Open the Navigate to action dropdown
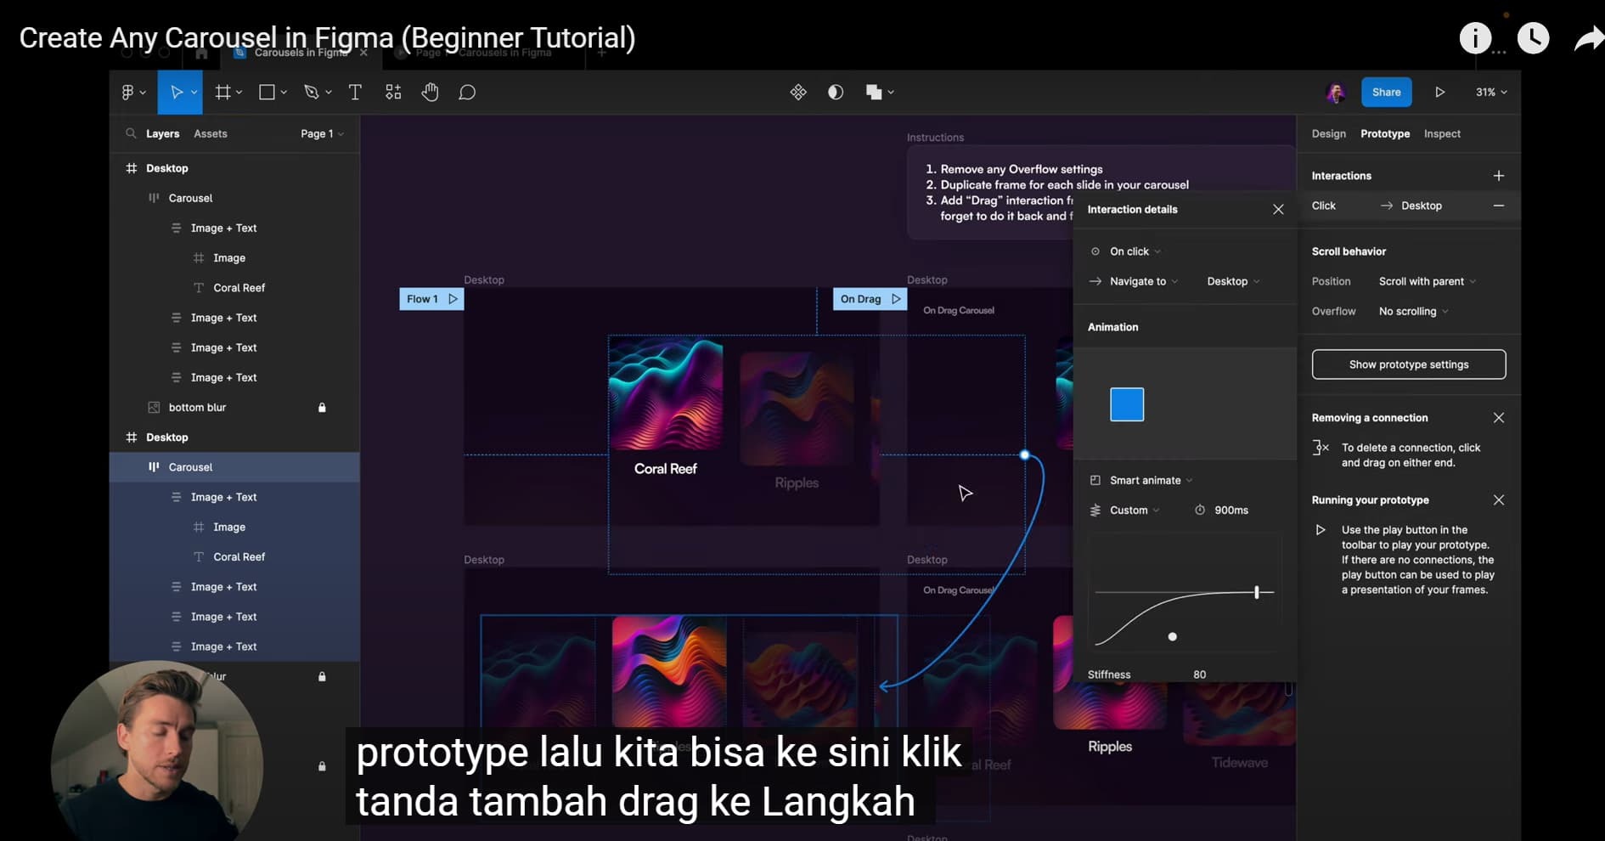Screen dimensions: 1605x841 [1144, 281]
